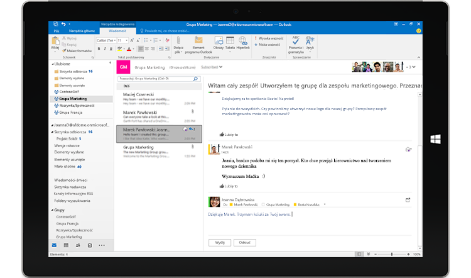
Task: Toggle align left formatting
Action: [141, 48]
